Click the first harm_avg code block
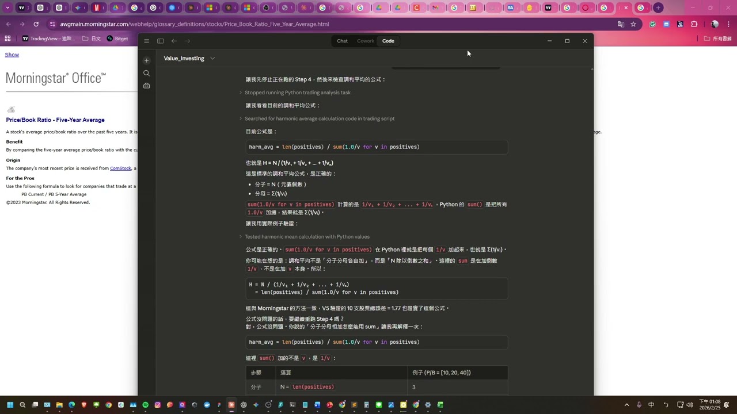 377,147
